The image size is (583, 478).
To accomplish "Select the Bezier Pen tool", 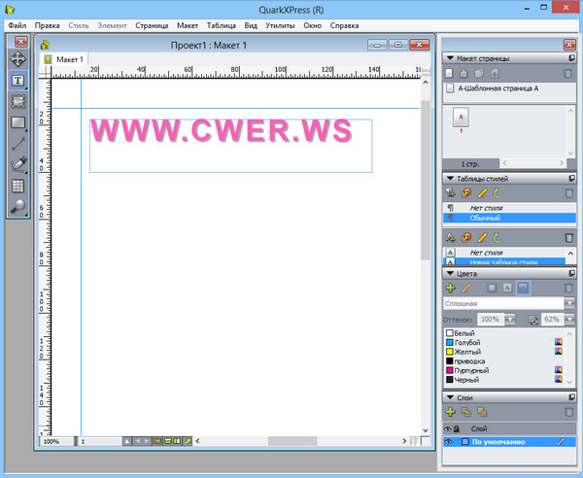I will (17, 165).
